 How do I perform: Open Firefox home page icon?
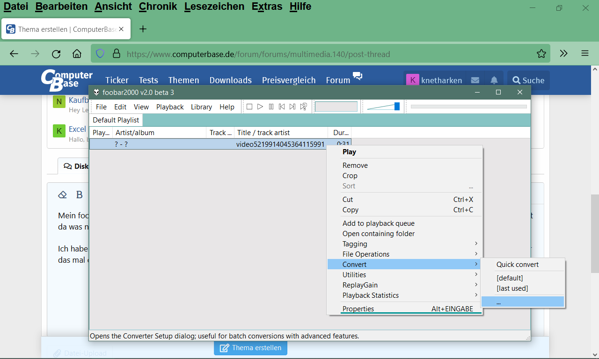point(77,54)
